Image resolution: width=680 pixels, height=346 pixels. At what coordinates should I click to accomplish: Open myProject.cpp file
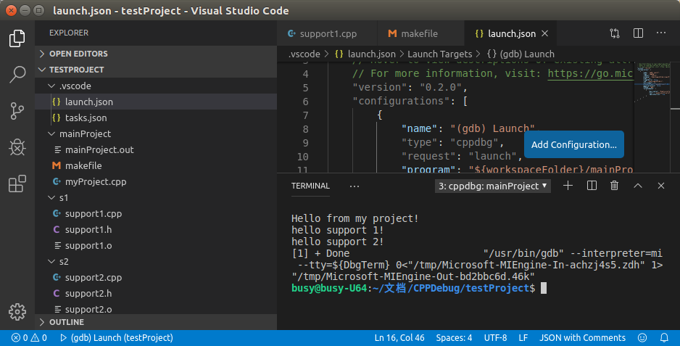[156, 181]
